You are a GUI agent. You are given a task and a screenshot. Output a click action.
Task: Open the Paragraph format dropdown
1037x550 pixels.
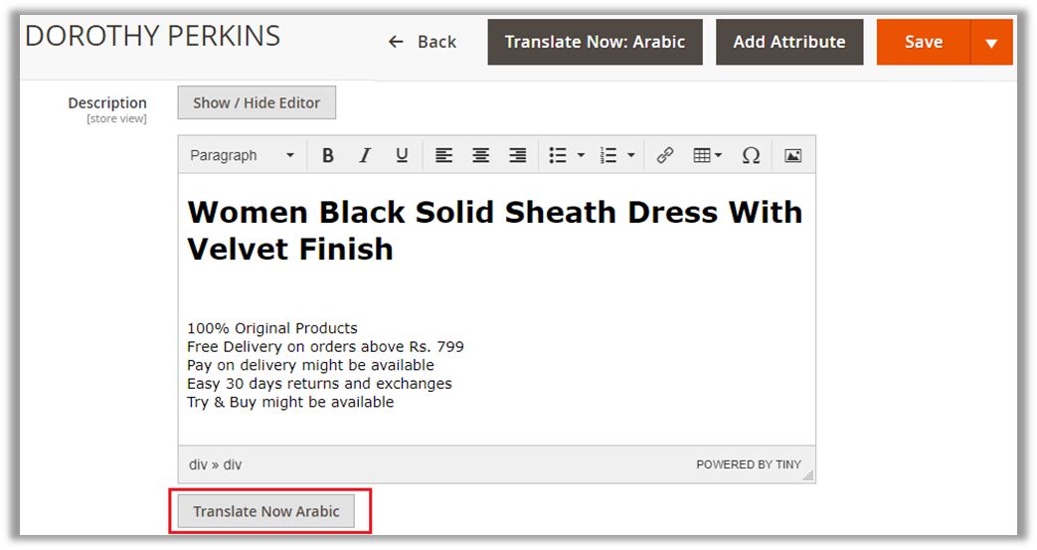tap(242, 155)
